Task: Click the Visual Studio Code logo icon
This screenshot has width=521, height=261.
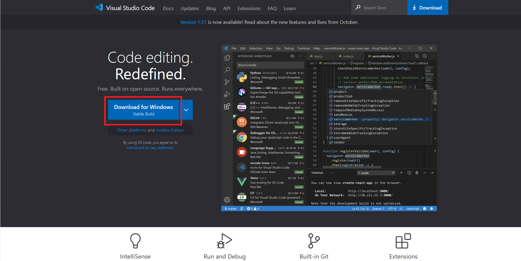Action: coord(99,7)
